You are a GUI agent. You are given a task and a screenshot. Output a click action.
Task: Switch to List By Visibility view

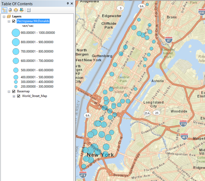[x=16, y=10]
